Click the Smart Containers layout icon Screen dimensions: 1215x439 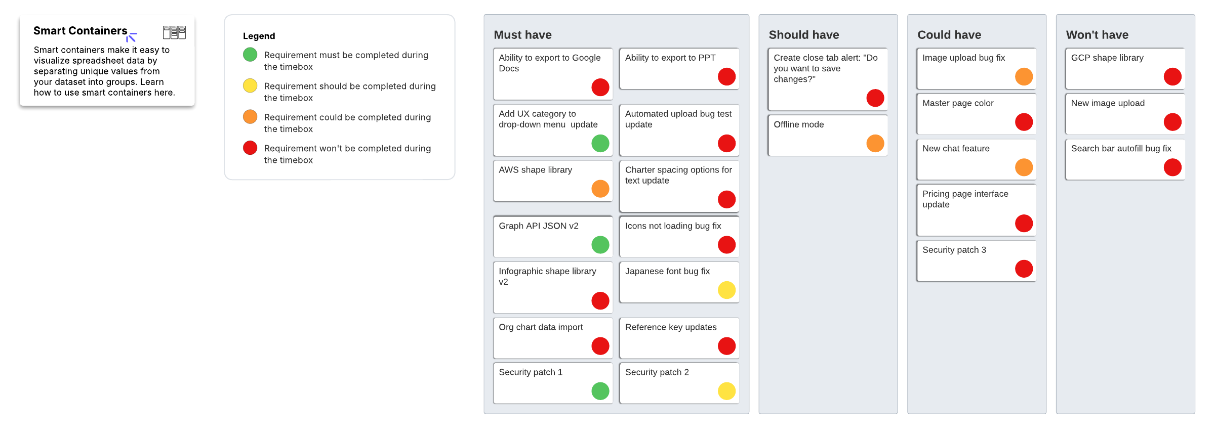pos(174,32)
